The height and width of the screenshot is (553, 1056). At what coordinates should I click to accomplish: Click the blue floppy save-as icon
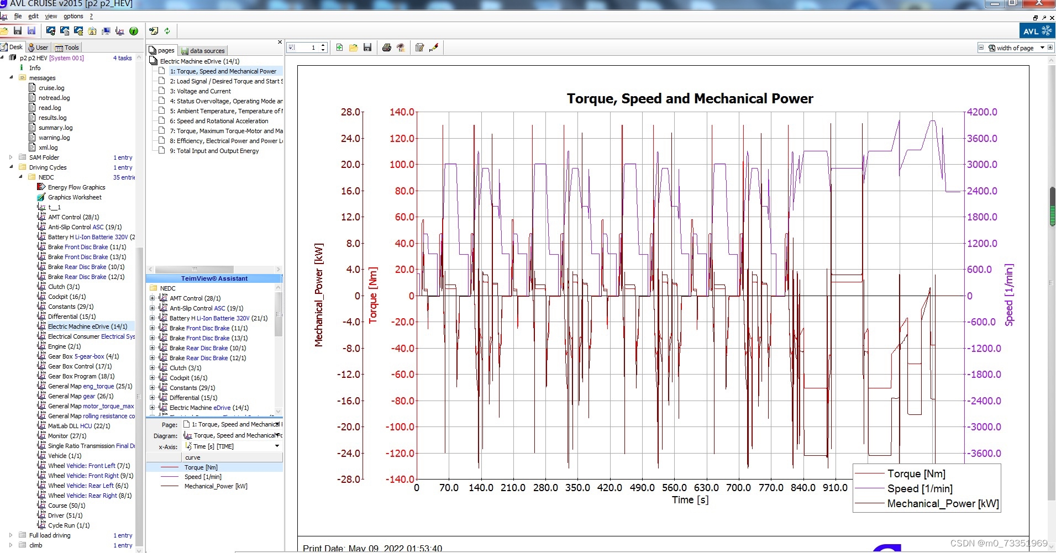pos(31,31)
